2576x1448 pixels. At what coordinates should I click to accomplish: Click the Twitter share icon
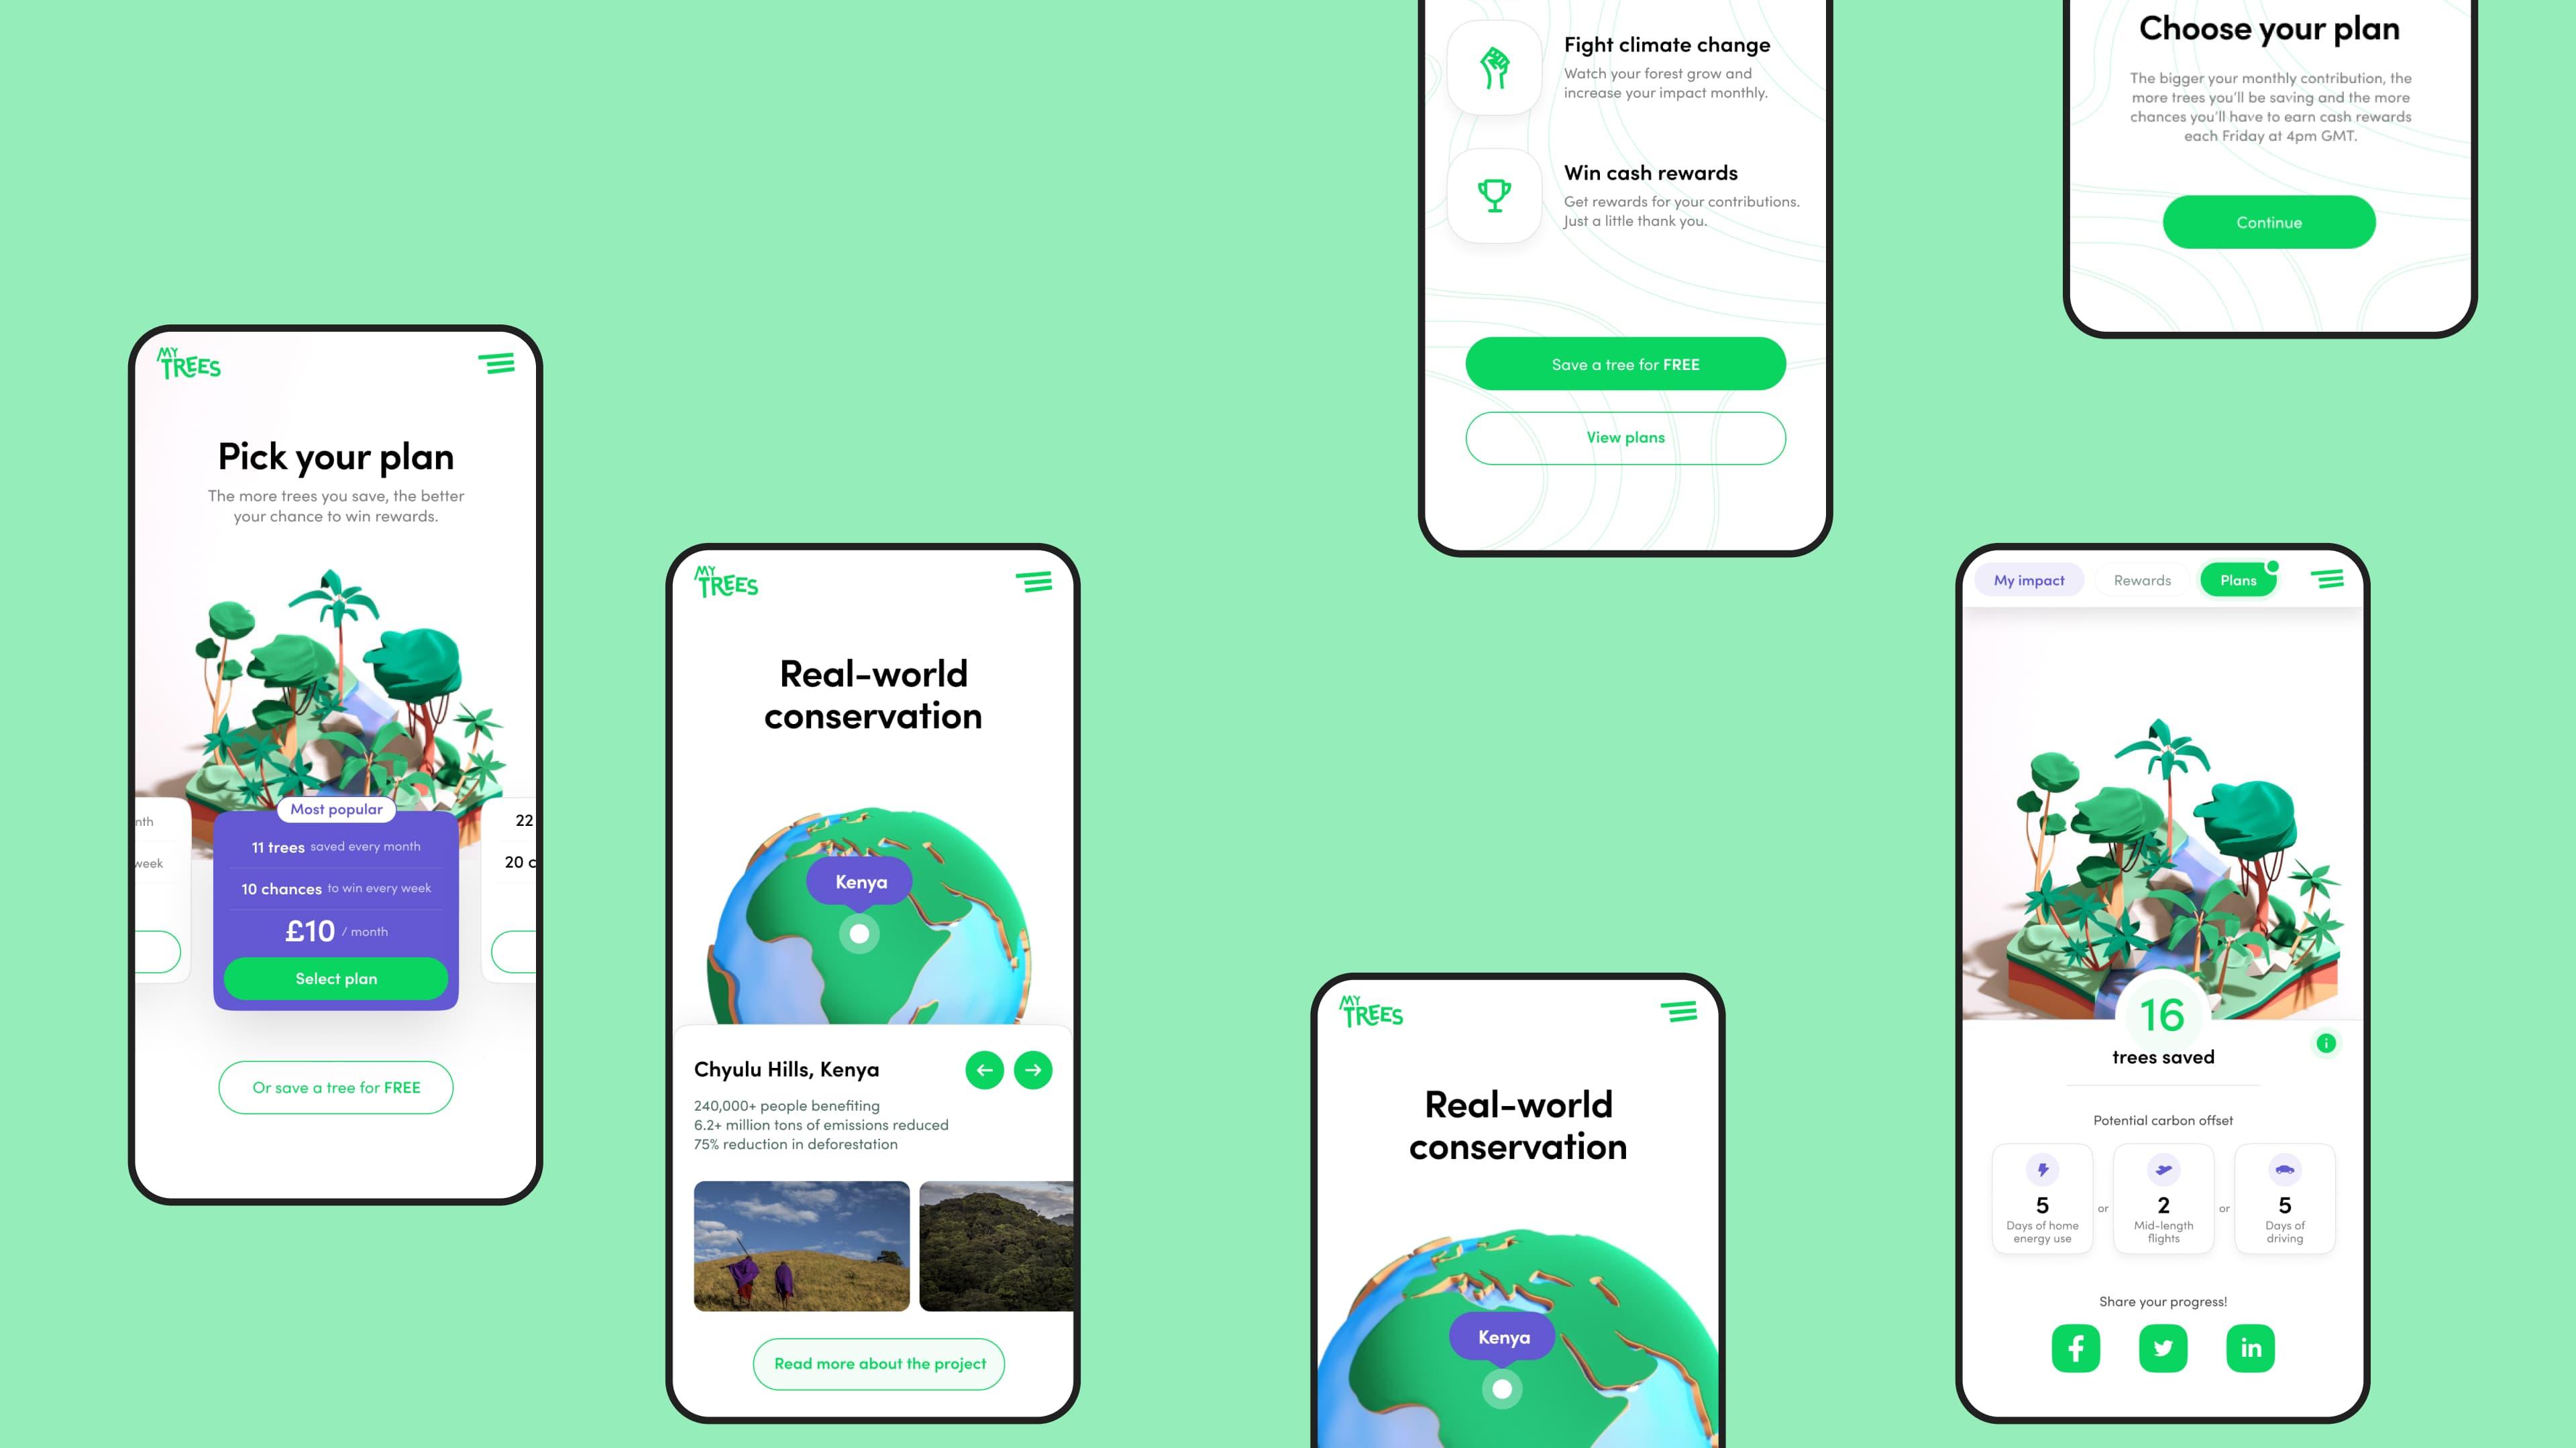tap(2162, 1347)
